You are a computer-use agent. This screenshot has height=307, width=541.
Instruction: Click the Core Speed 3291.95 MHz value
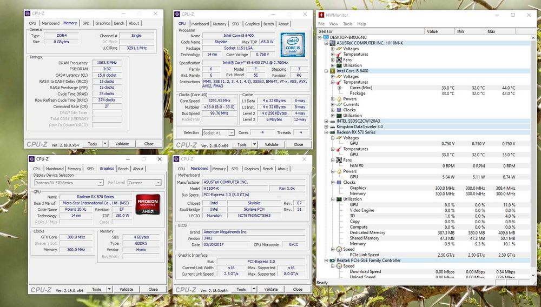[x=220, y=101]
